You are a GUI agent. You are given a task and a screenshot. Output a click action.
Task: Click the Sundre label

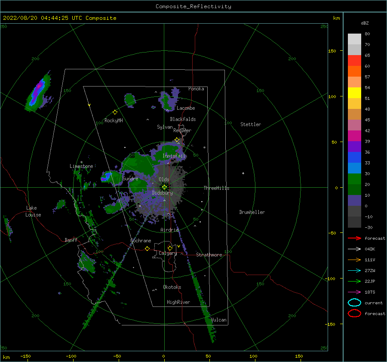[x=130, y=178]
